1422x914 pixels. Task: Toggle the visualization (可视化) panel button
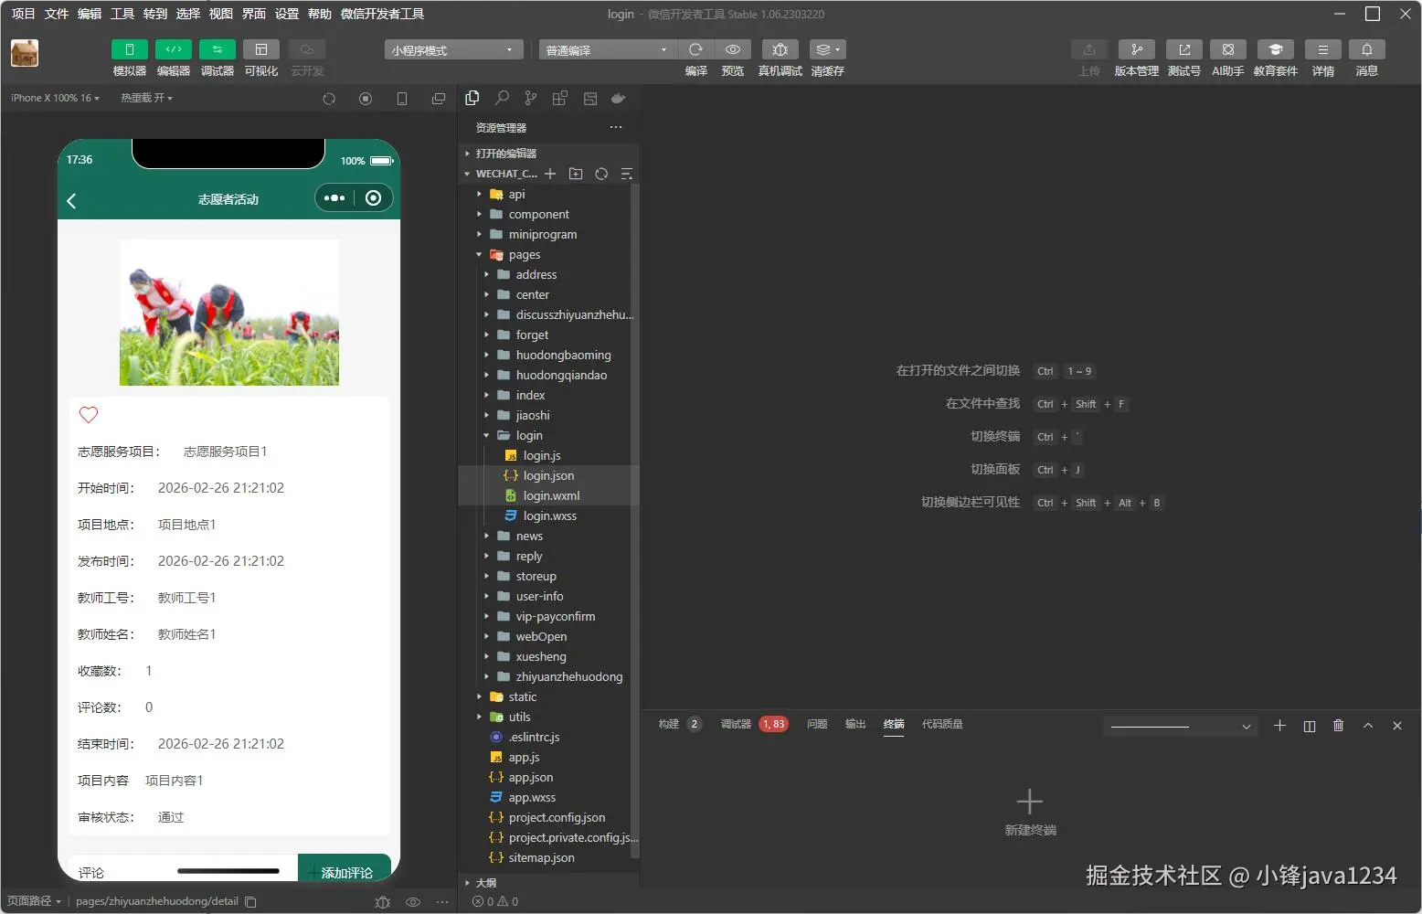click(x=260, y=49)
